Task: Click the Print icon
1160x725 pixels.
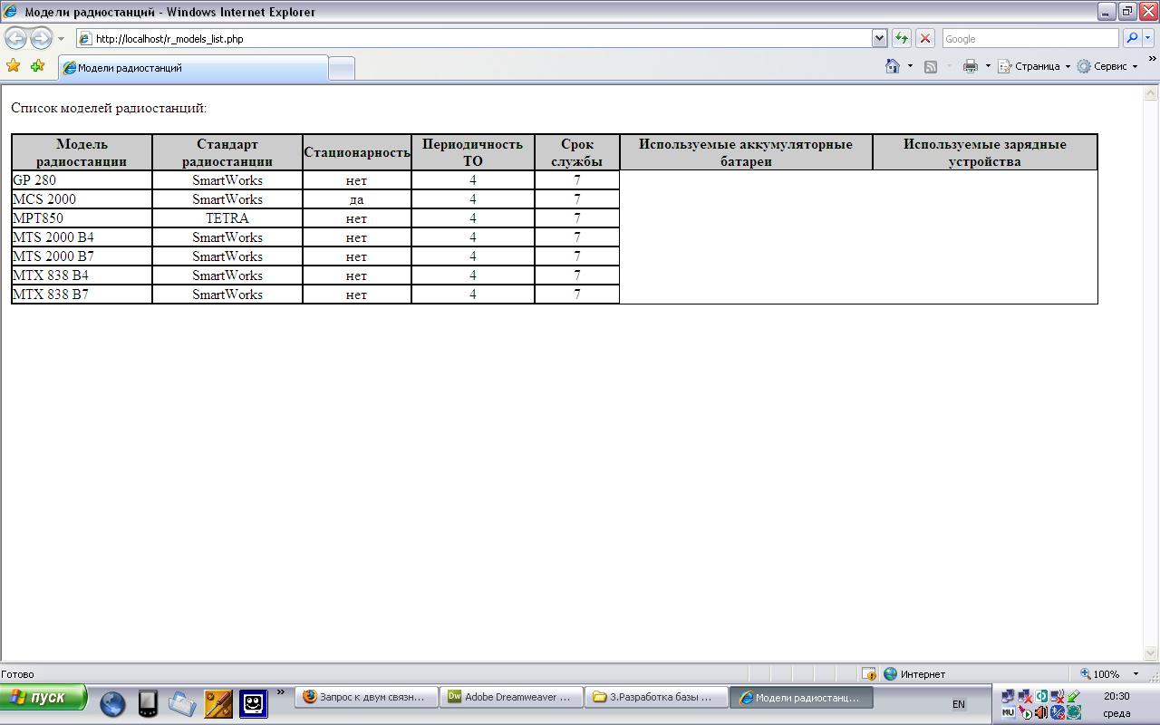Action: [971, 66]
